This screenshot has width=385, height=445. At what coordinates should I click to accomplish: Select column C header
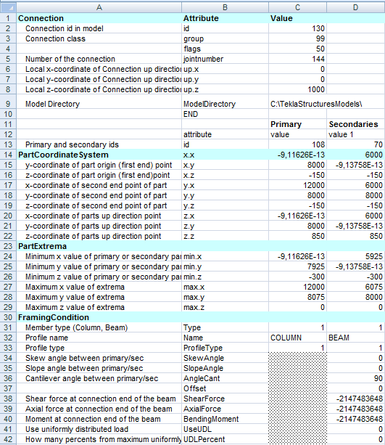pos(297,7)
